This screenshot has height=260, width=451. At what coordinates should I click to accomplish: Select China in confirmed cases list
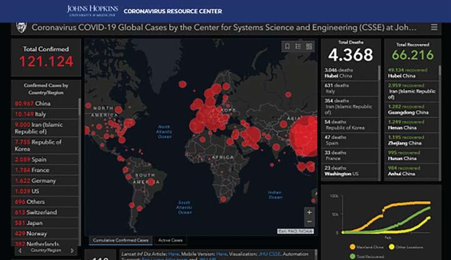pos(44,103)
